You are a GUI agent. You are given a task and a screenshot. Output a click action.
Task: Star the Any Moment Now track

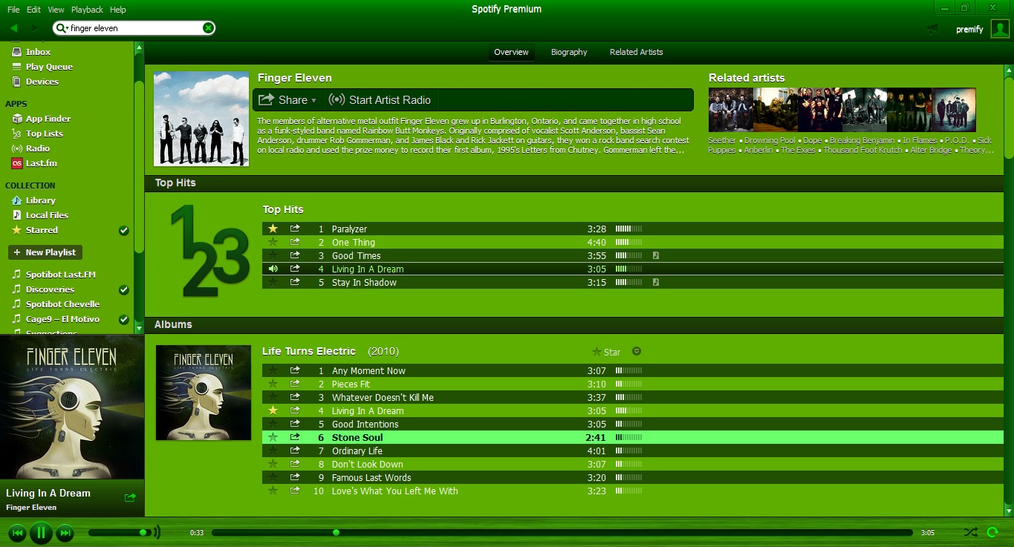coord(273,370)
